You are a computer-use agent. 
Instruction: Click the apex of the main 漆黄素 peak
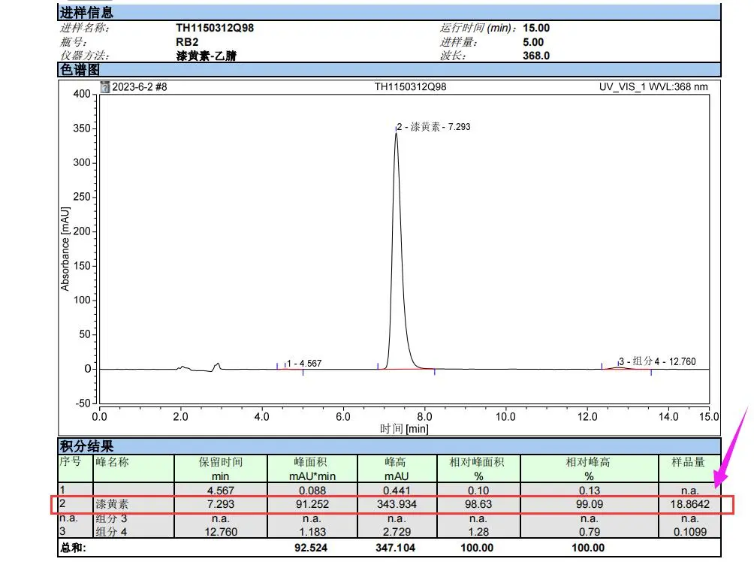396,134
